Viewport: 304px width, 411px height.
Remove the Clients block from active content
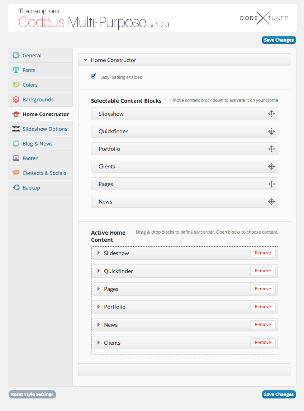(263, 342)
